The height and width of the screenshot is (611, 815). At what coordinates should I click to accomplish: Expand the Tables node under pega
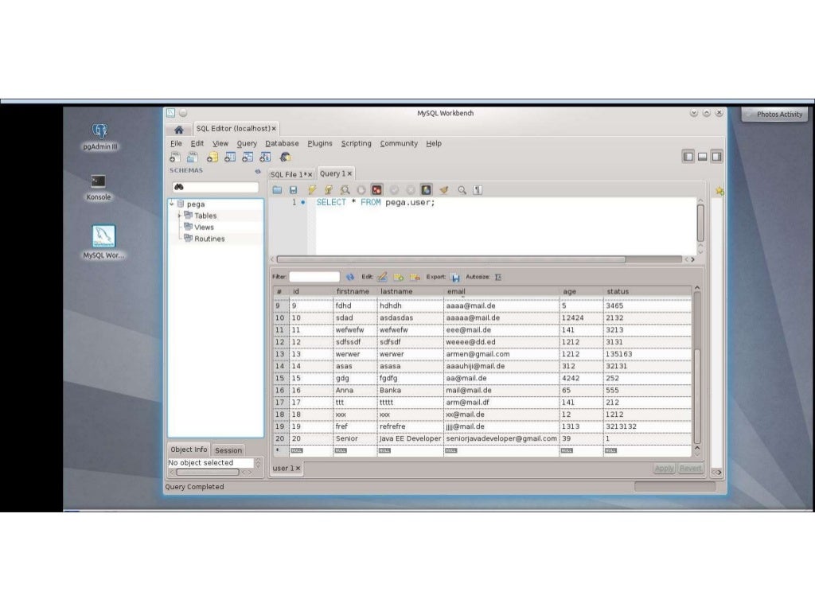(179, 216)
